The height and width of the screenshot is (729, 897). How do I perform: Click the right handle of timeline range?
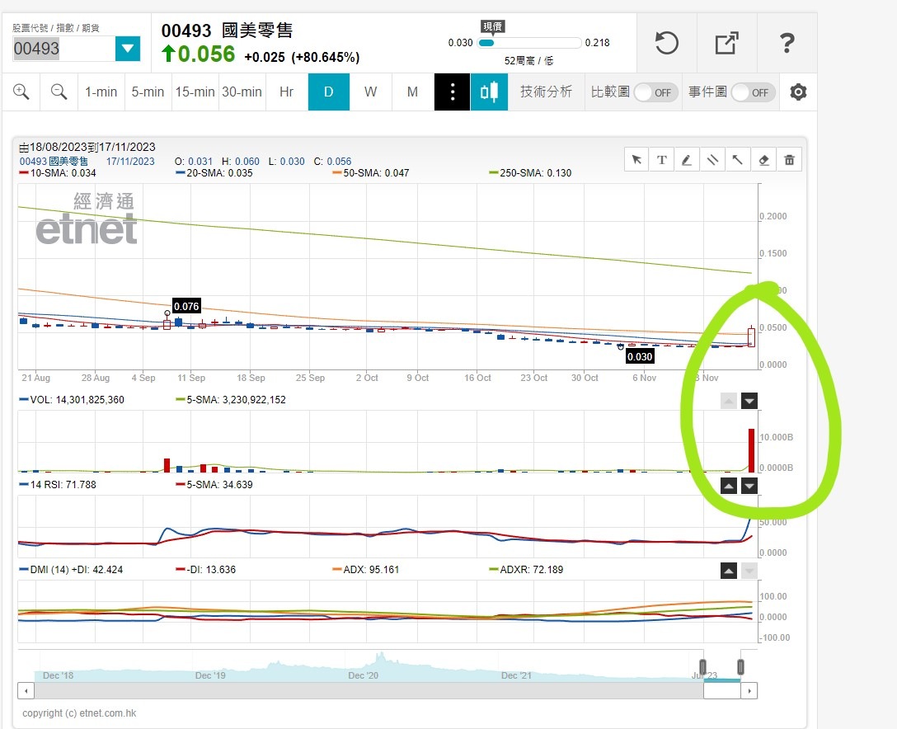click(x=741, y=666)
